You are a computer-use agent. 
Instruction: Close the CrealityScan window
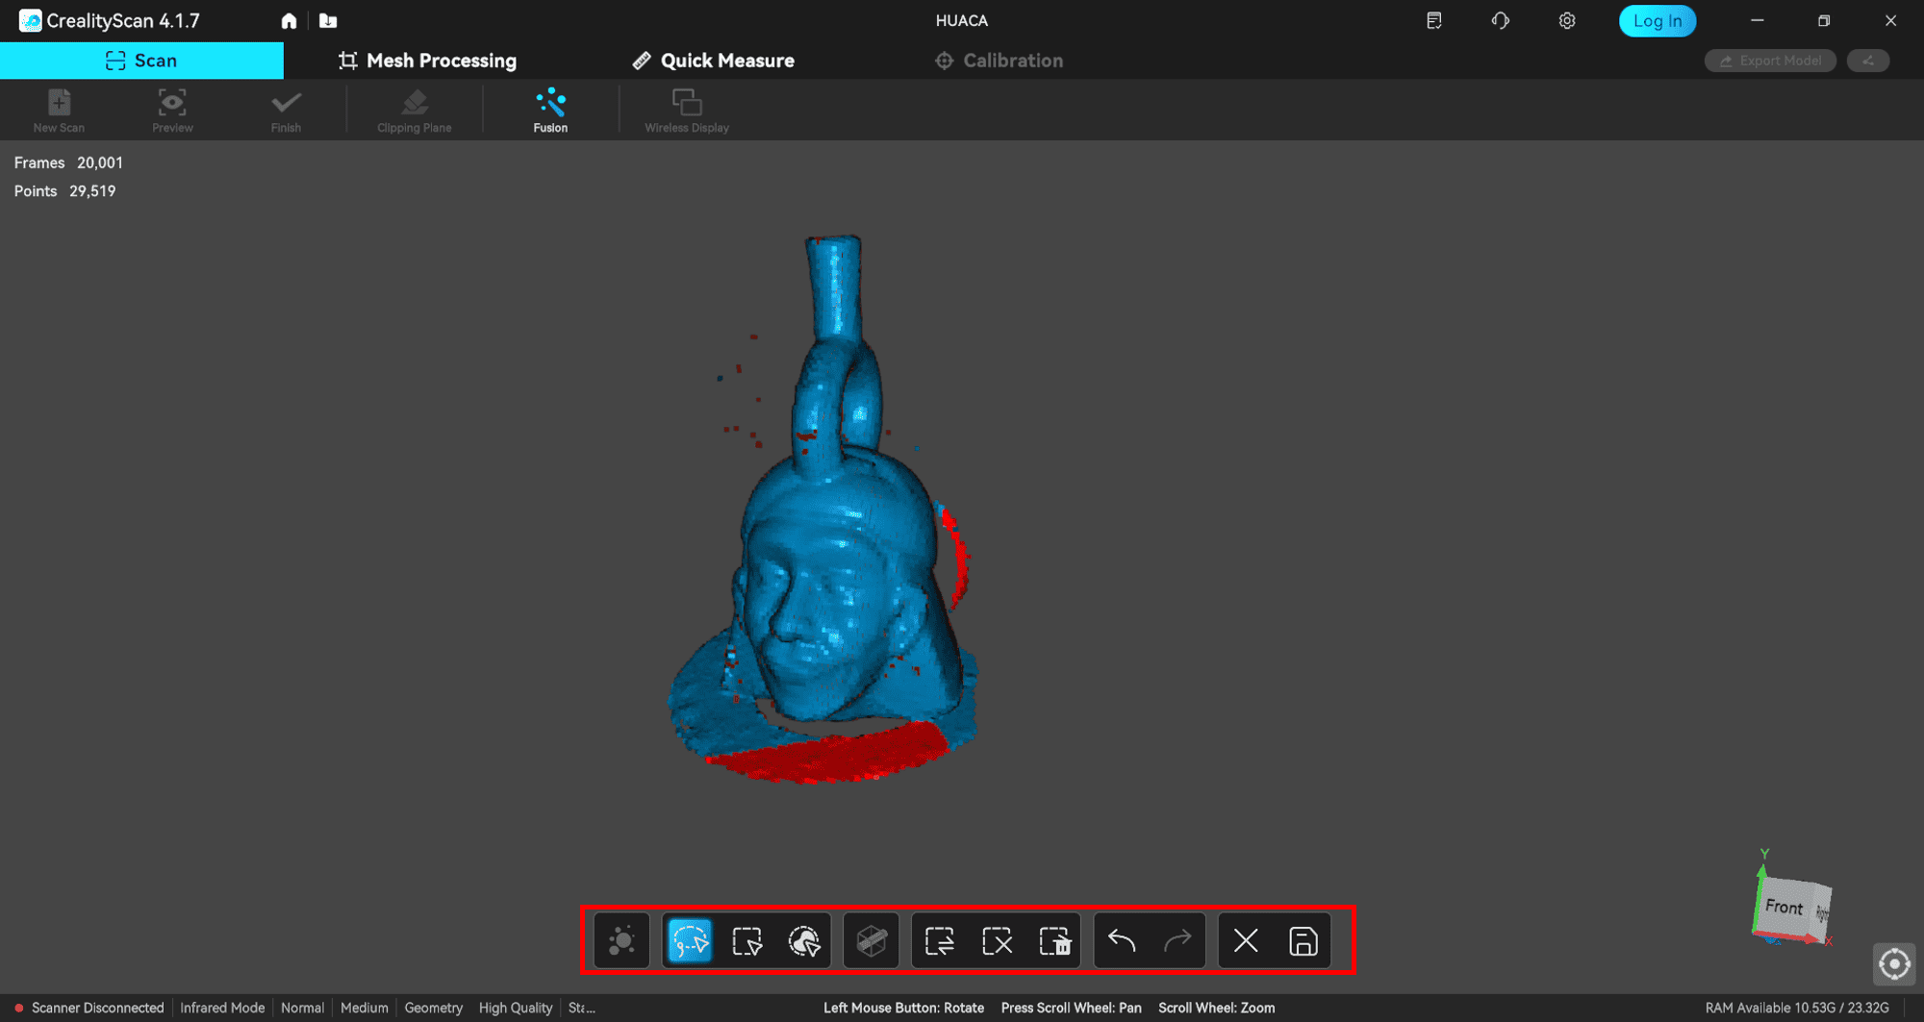(x=1890, y=20)
